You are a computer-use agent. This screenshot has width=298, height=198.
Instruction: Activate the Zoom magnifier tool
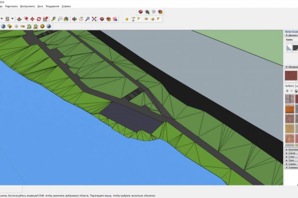[x=87, y=19]
